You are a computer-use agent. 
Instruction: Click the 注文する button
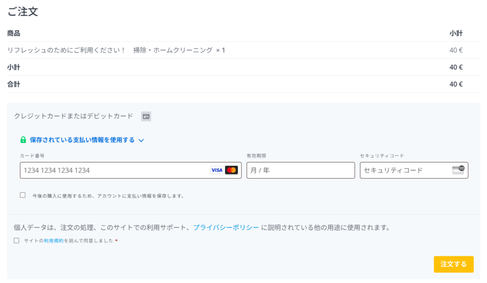[453, 264]
